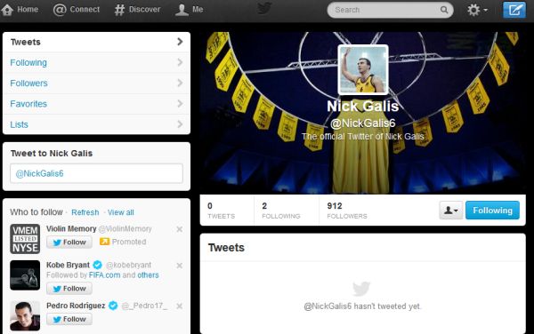The height and width of the screenshot is (334, 534).
Task: Follow Kobe Bryant
Action: pyautogui.click(x=69, y=289)
